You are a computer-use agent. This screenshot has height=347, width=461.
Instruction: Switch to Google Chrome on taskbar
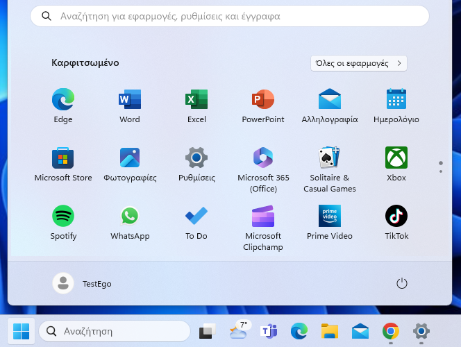coord(390,331)
